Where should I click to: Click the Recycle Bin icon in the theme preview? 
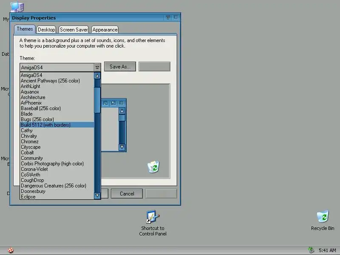tap(153, 167)
